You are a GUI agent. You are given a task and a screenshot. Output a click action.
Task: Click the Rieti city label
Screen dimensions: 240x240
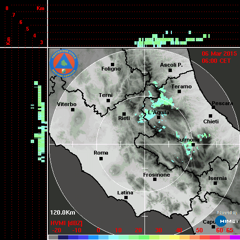pos(124,118)
